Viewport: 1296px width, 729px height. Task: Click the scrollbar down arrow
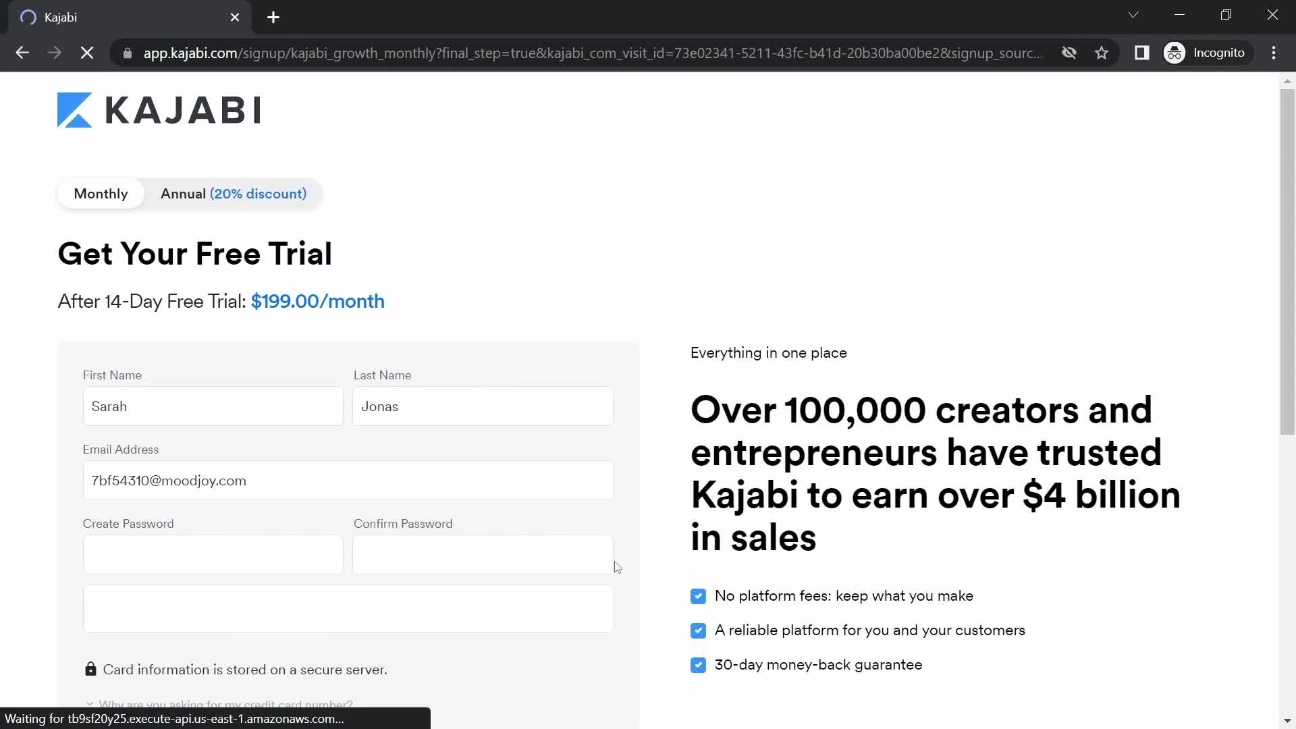pyautogui.click(x=1287, y=721)
